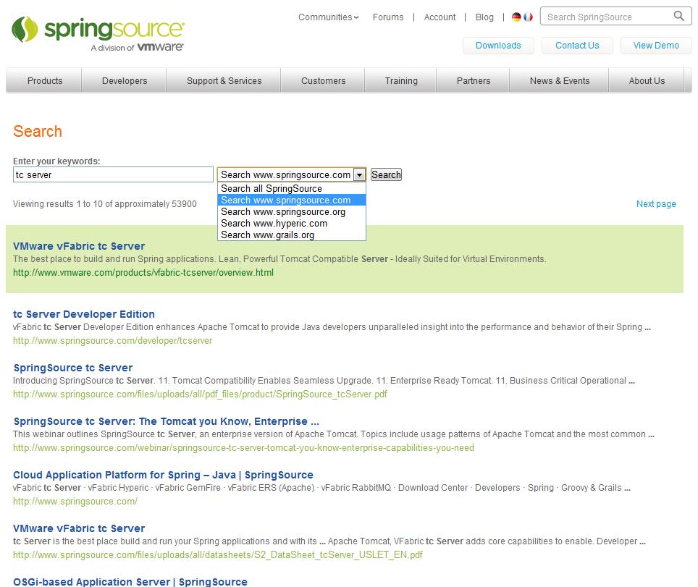Open the Customers navigation tab
The image size is (698, 587).
pyautogui.click(x=323, y=80)
